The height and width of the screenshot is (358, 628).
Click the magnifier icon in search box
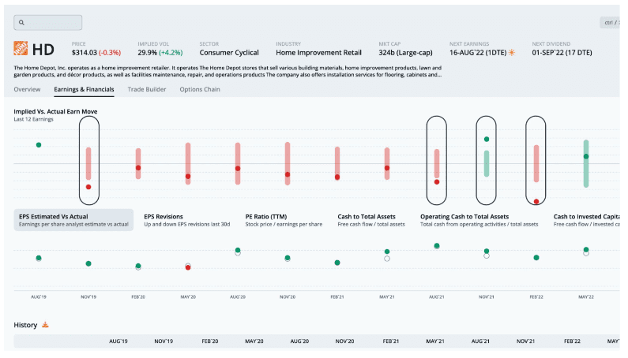pos(21,23)
